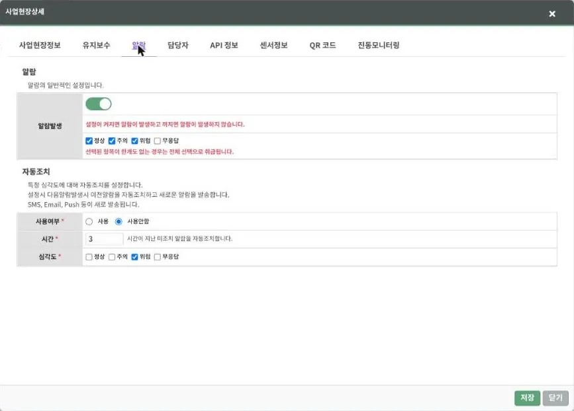Open the 사업현장정보 tab

click(40, 46)
